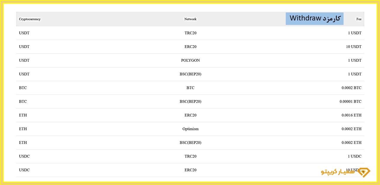Select the TRC20 network for USDT
The image size is (380, 185).
190,33
